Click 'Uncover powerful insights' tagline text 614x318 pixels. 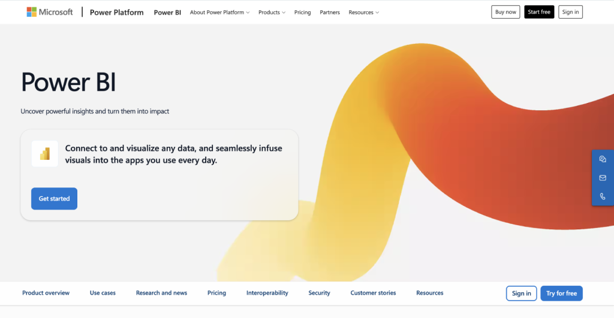tap(95, 111)
